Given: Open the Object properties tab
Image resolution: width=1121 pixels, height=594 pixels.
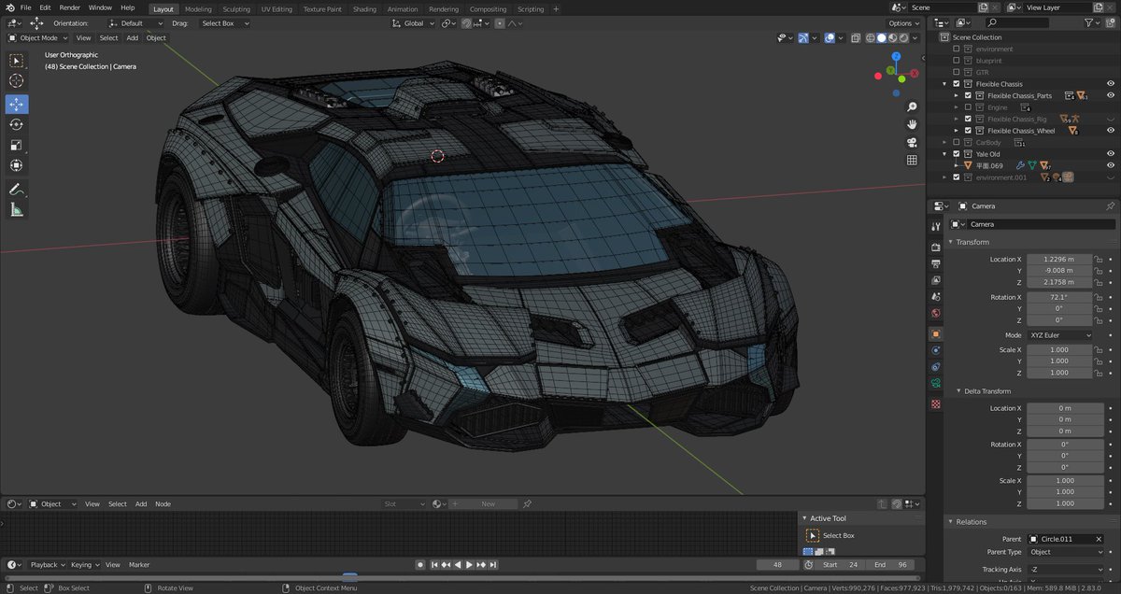Looking at the screenshot, I should tap(936, 333).
